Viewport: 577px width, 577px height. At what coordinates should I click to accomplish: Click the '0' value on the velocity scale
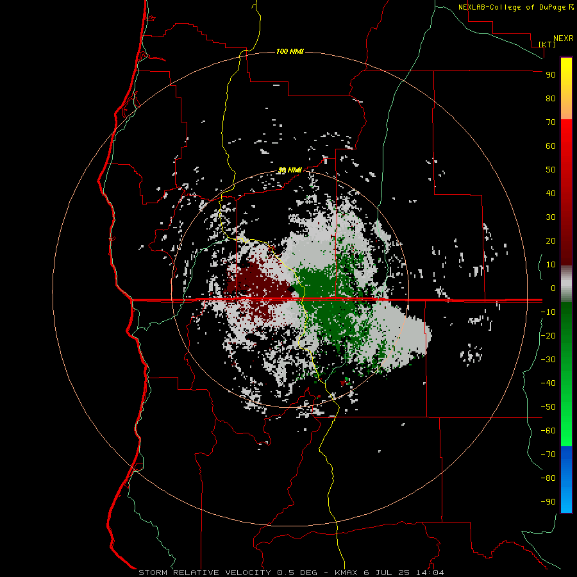pos(553,288)
